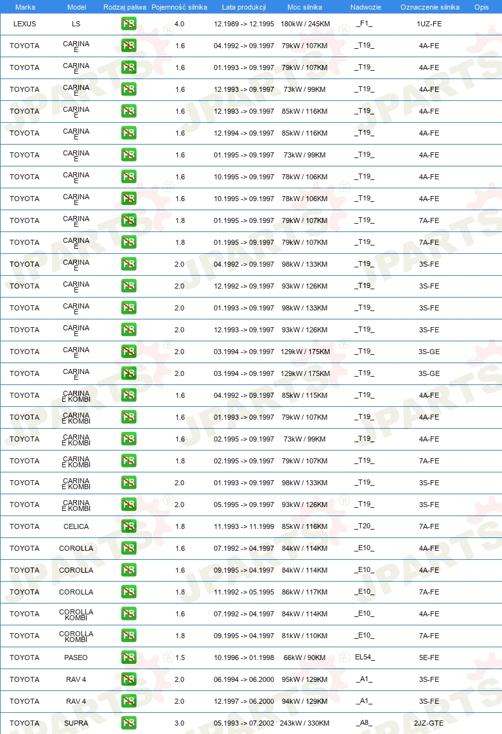Click production years 12.1989 -> 12.1995
502x734 pixels.
(244, 24)
